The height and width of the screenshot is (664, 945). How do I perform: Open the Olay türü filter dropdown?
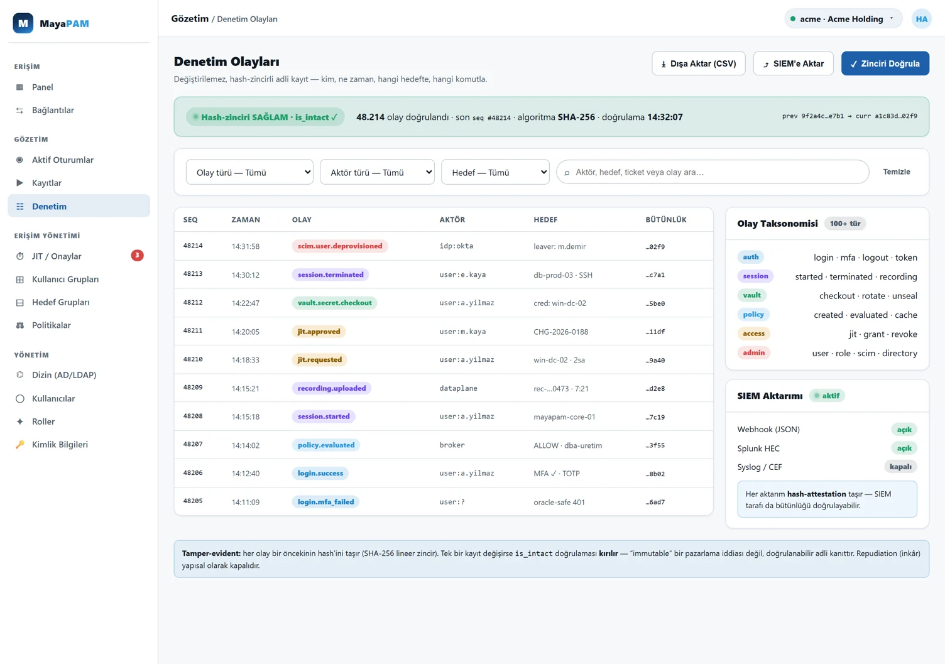tap(249, 172)
